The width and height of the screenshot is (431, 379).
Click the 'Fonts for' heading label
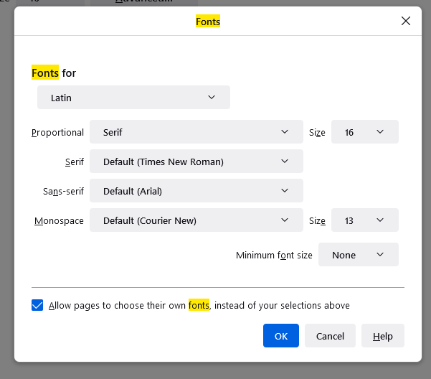[54, 73]
